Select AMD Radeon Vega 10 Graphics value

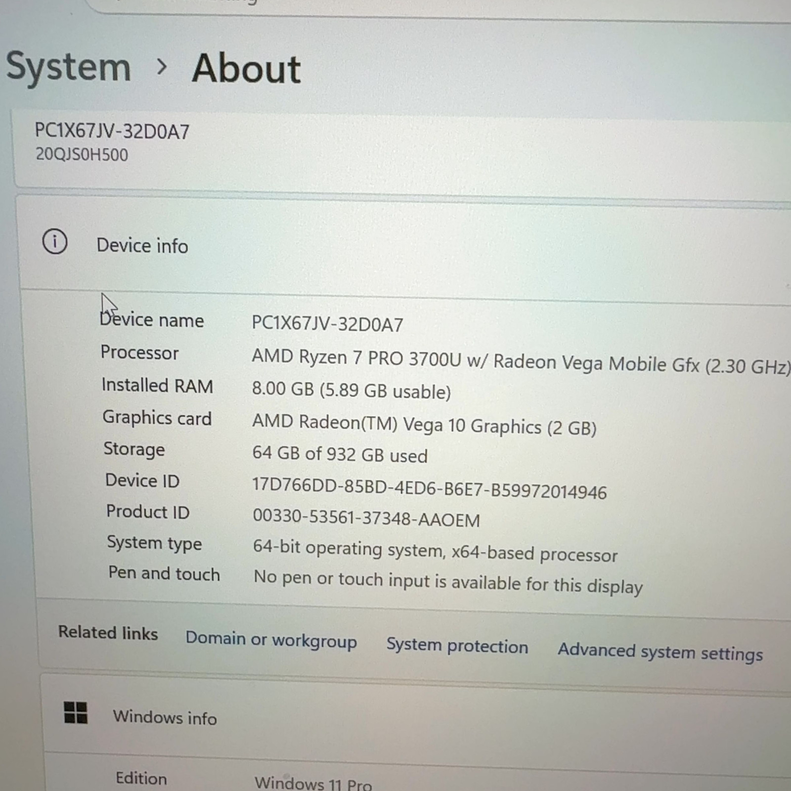pyautogui.click(x=424, y=425)
